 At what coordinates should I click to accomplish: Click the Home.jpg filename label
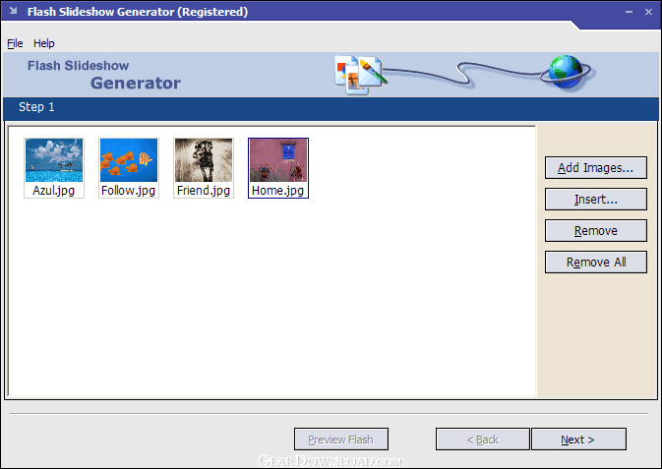pyautogui.click(x=278, y=191)
